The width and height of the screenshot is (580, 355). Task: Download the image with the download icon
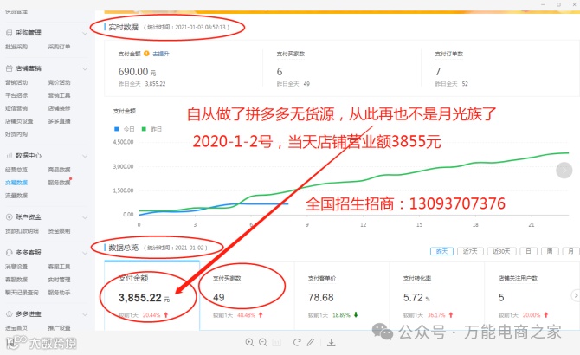click(332, 342)
